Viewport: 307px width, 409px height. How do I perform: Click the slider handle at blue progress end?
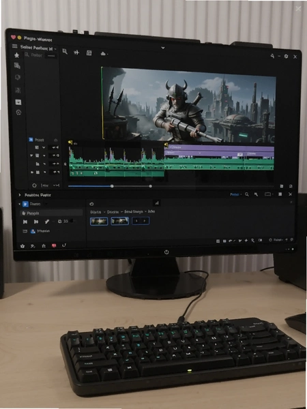(x=112, y=186)
